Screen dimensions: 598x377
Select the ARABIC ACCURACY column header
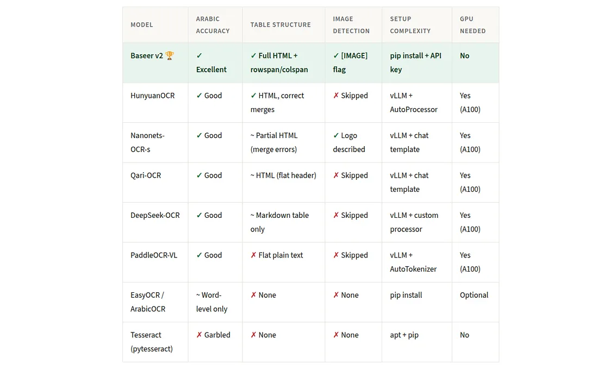(x=213, y=25)
